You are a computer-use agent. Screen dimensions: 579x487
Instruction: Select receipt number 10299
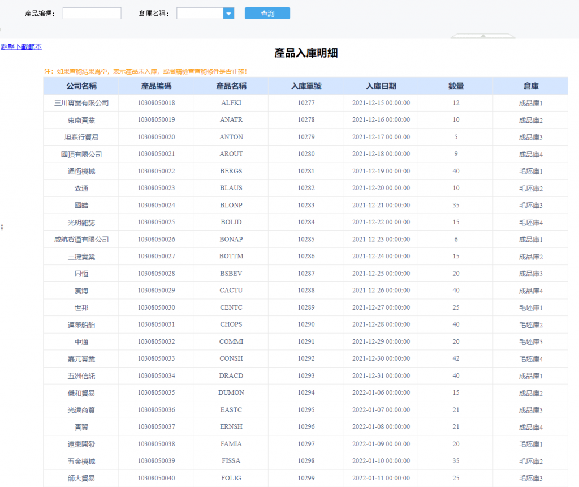click(306, 478)
